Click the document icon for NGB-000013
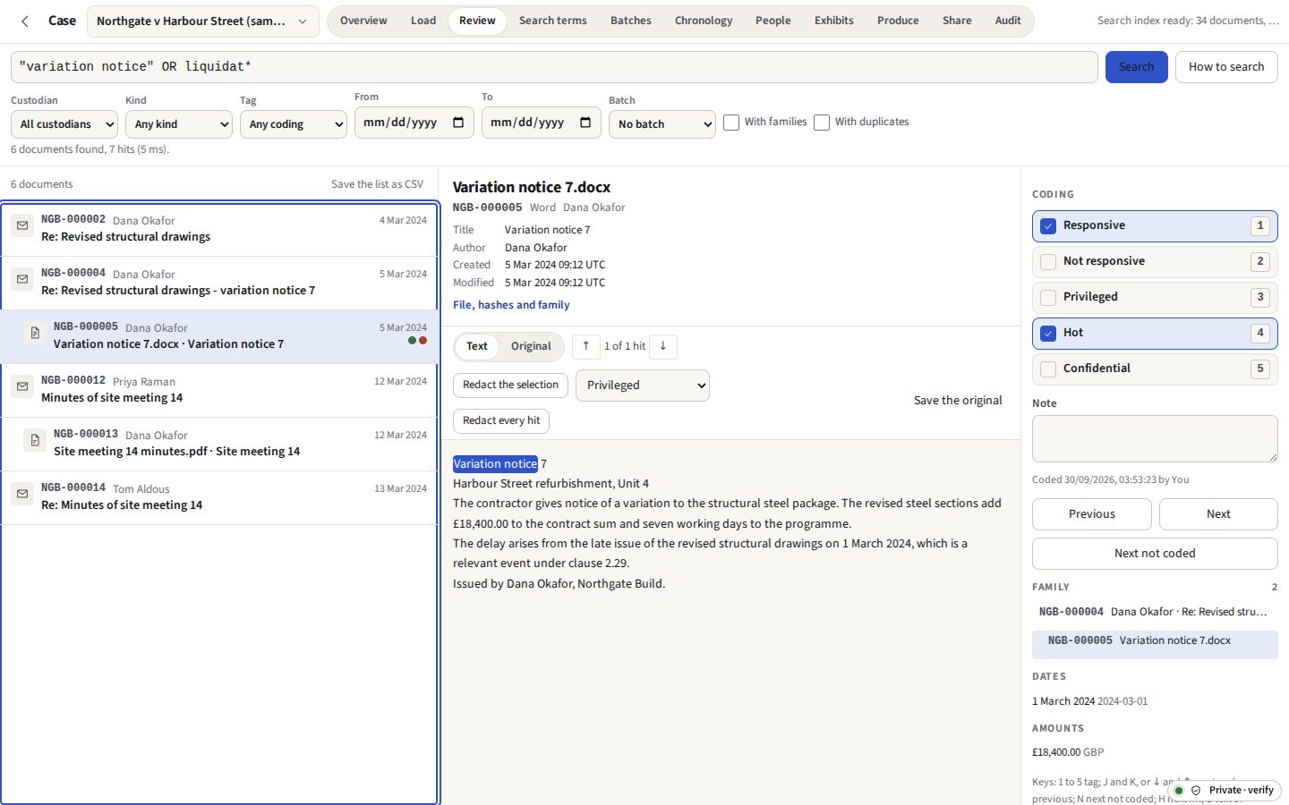1289x805 pixels. (x=35, y=440)
